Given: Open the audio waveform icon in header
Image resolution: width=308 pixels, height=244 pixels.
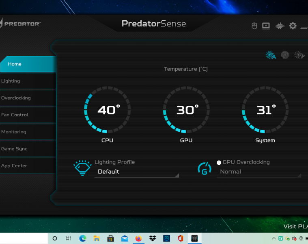Looking at the screenshot, I should (280, 26).
